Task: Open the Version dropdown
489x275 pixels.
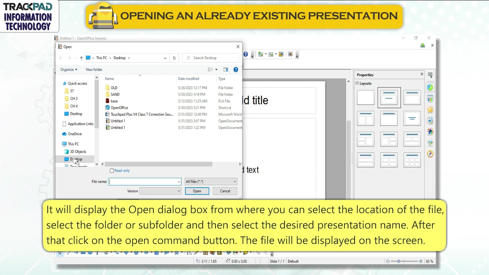Action: click(160, 191)
